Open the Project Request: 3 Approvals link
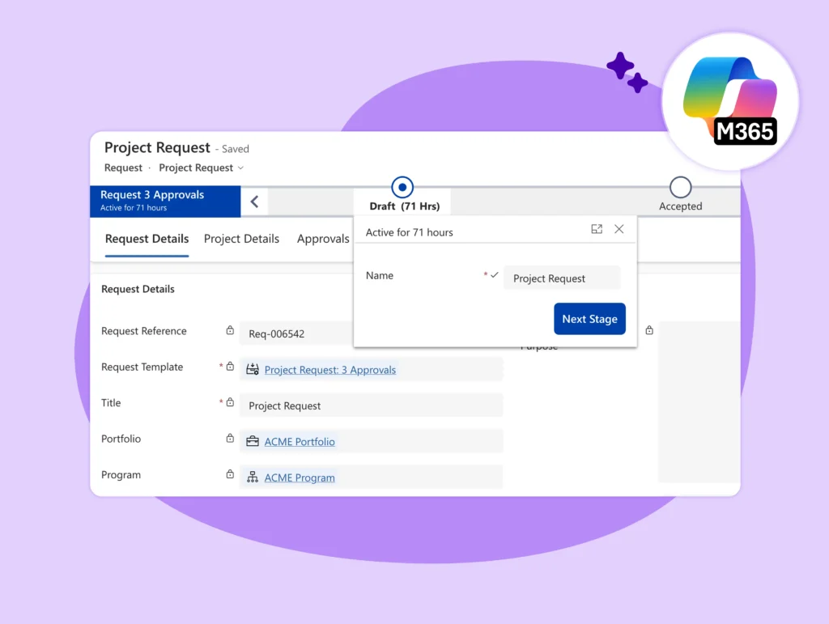Image resolution: width=829 pixels, height=624 pixels. click(330, 370)
